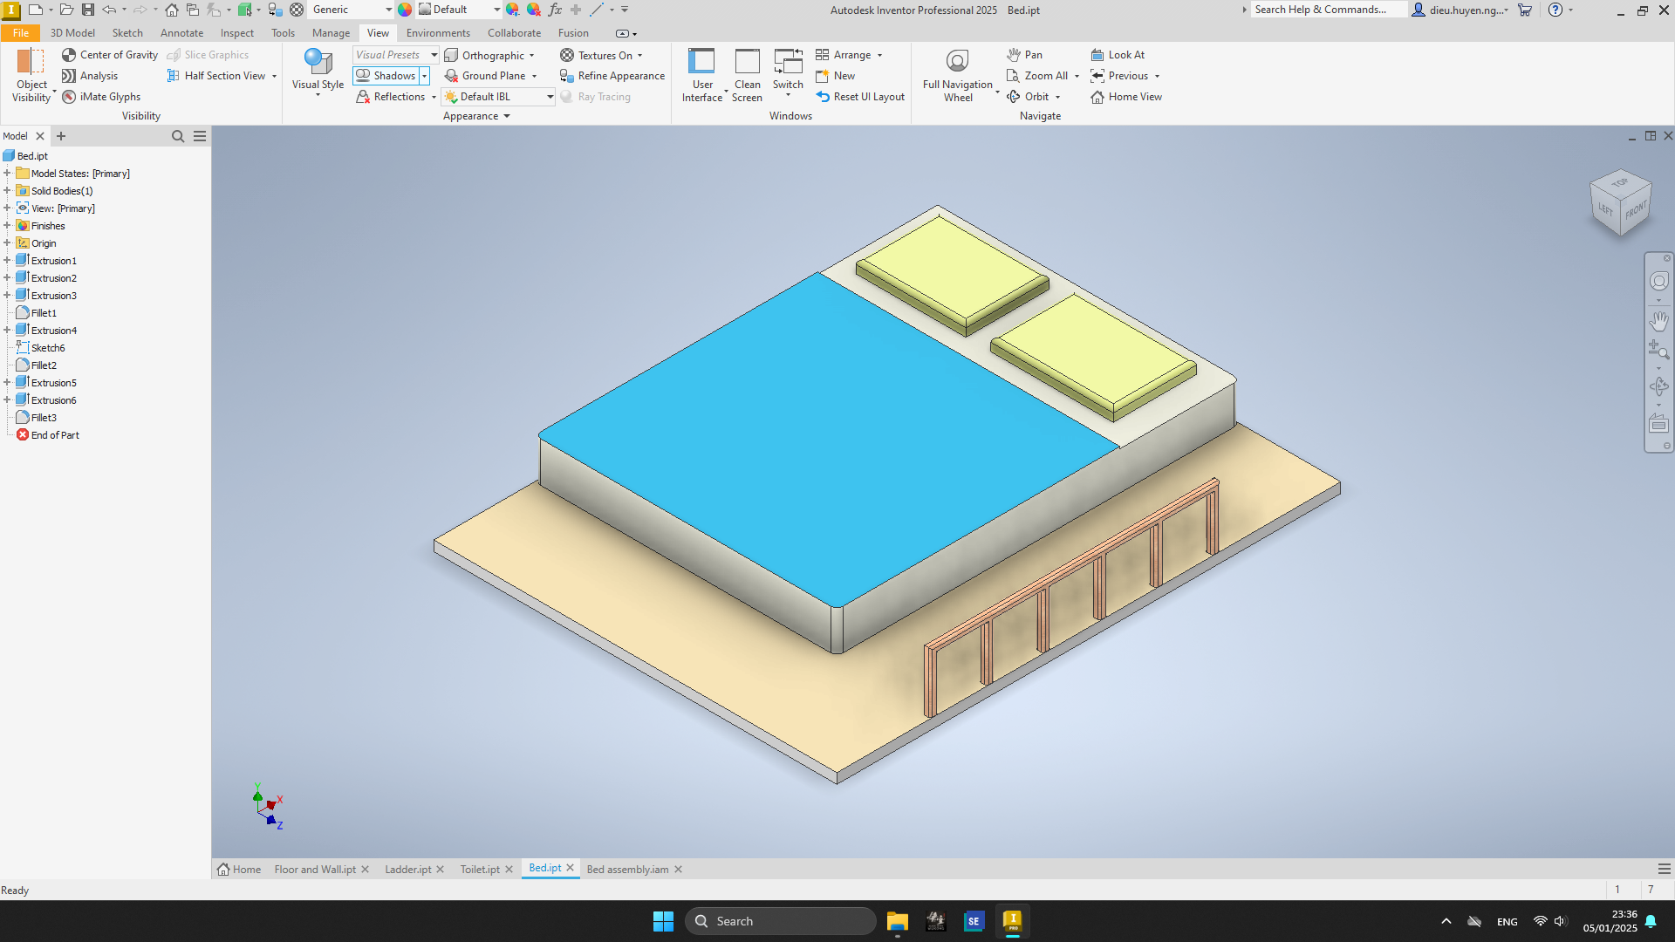Click the Help question mark icon
The height and width of the screenshot is (942, 1675).
coord(1555,10)
